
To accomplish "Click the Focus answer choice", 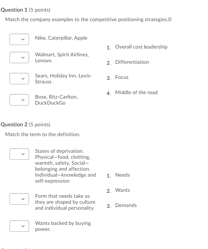I will pos(122,77).
